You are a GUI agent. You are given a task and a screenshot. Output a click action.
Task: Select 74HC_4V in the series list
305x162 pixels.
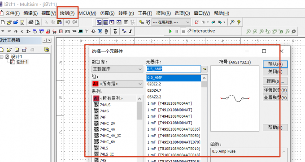[108, 129]
